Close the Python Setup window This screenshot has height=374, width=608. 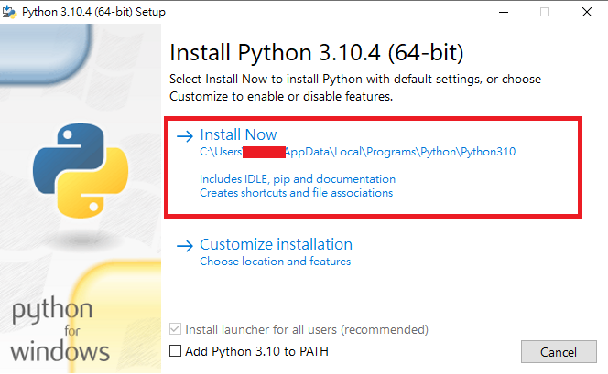pos(588,12)
